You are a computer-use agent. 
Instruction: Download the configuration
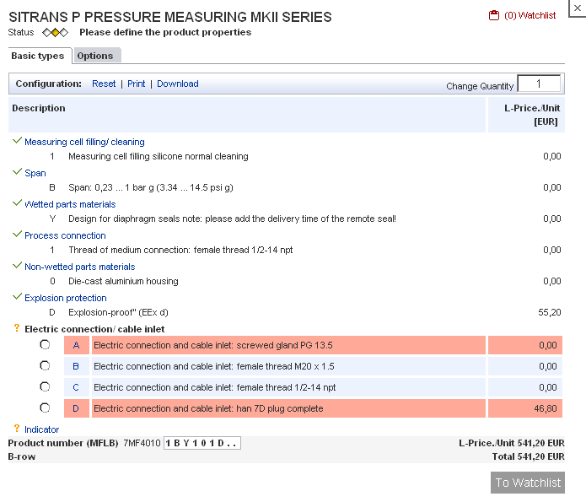178,84
